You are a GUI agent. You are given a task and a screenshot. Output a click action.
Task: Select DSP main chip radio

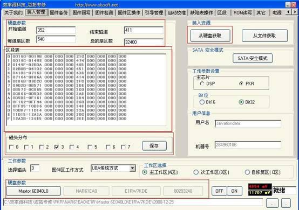point(202,83)
